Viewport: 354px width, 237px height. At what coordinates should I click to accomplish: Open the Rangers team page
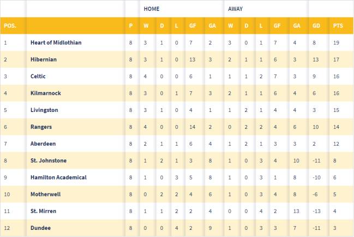[41, 127]
